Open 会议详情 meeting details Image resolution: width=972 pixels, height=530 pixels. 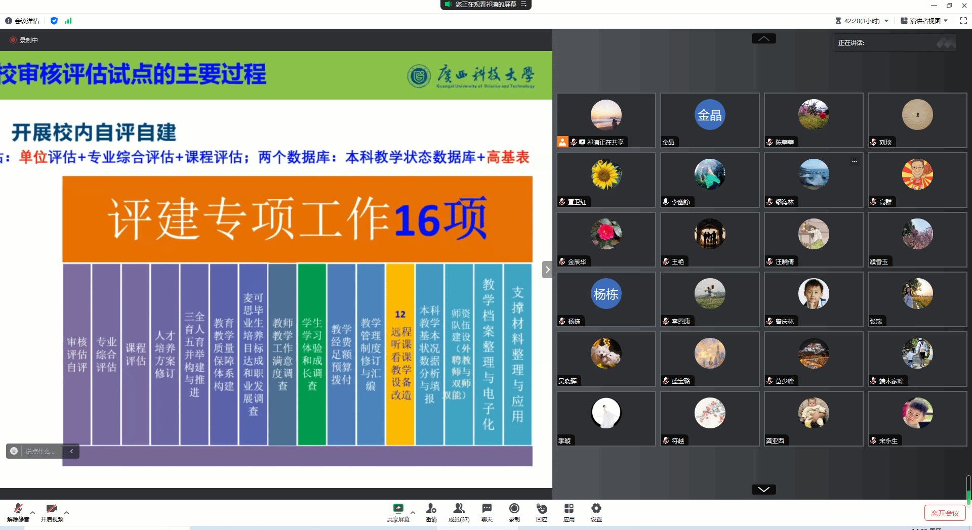22,21
